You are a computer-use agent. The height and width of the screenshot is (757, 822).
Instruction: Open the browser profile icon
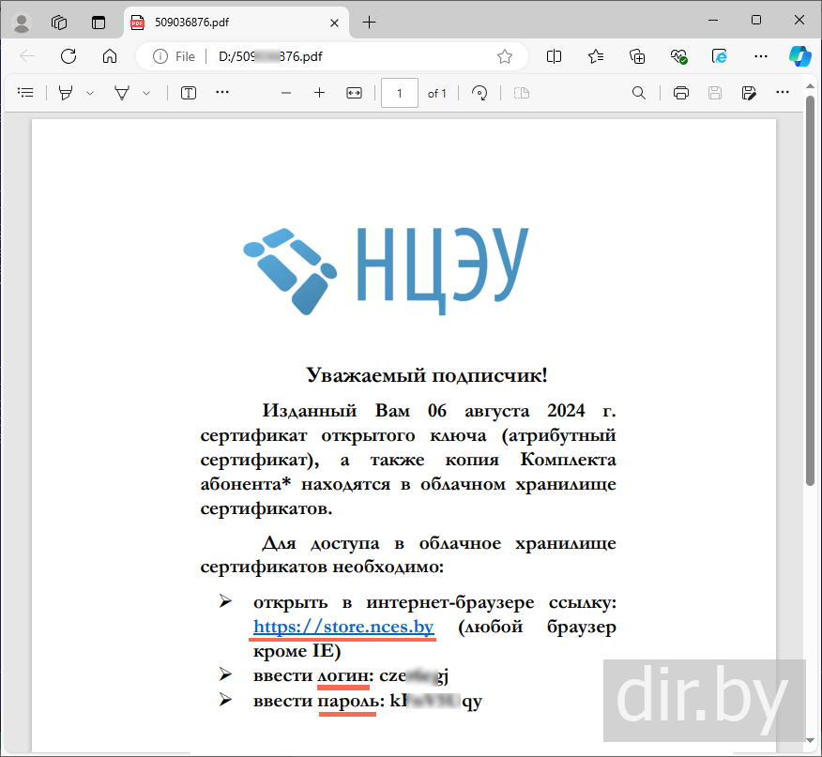click(x=22, y=22)
